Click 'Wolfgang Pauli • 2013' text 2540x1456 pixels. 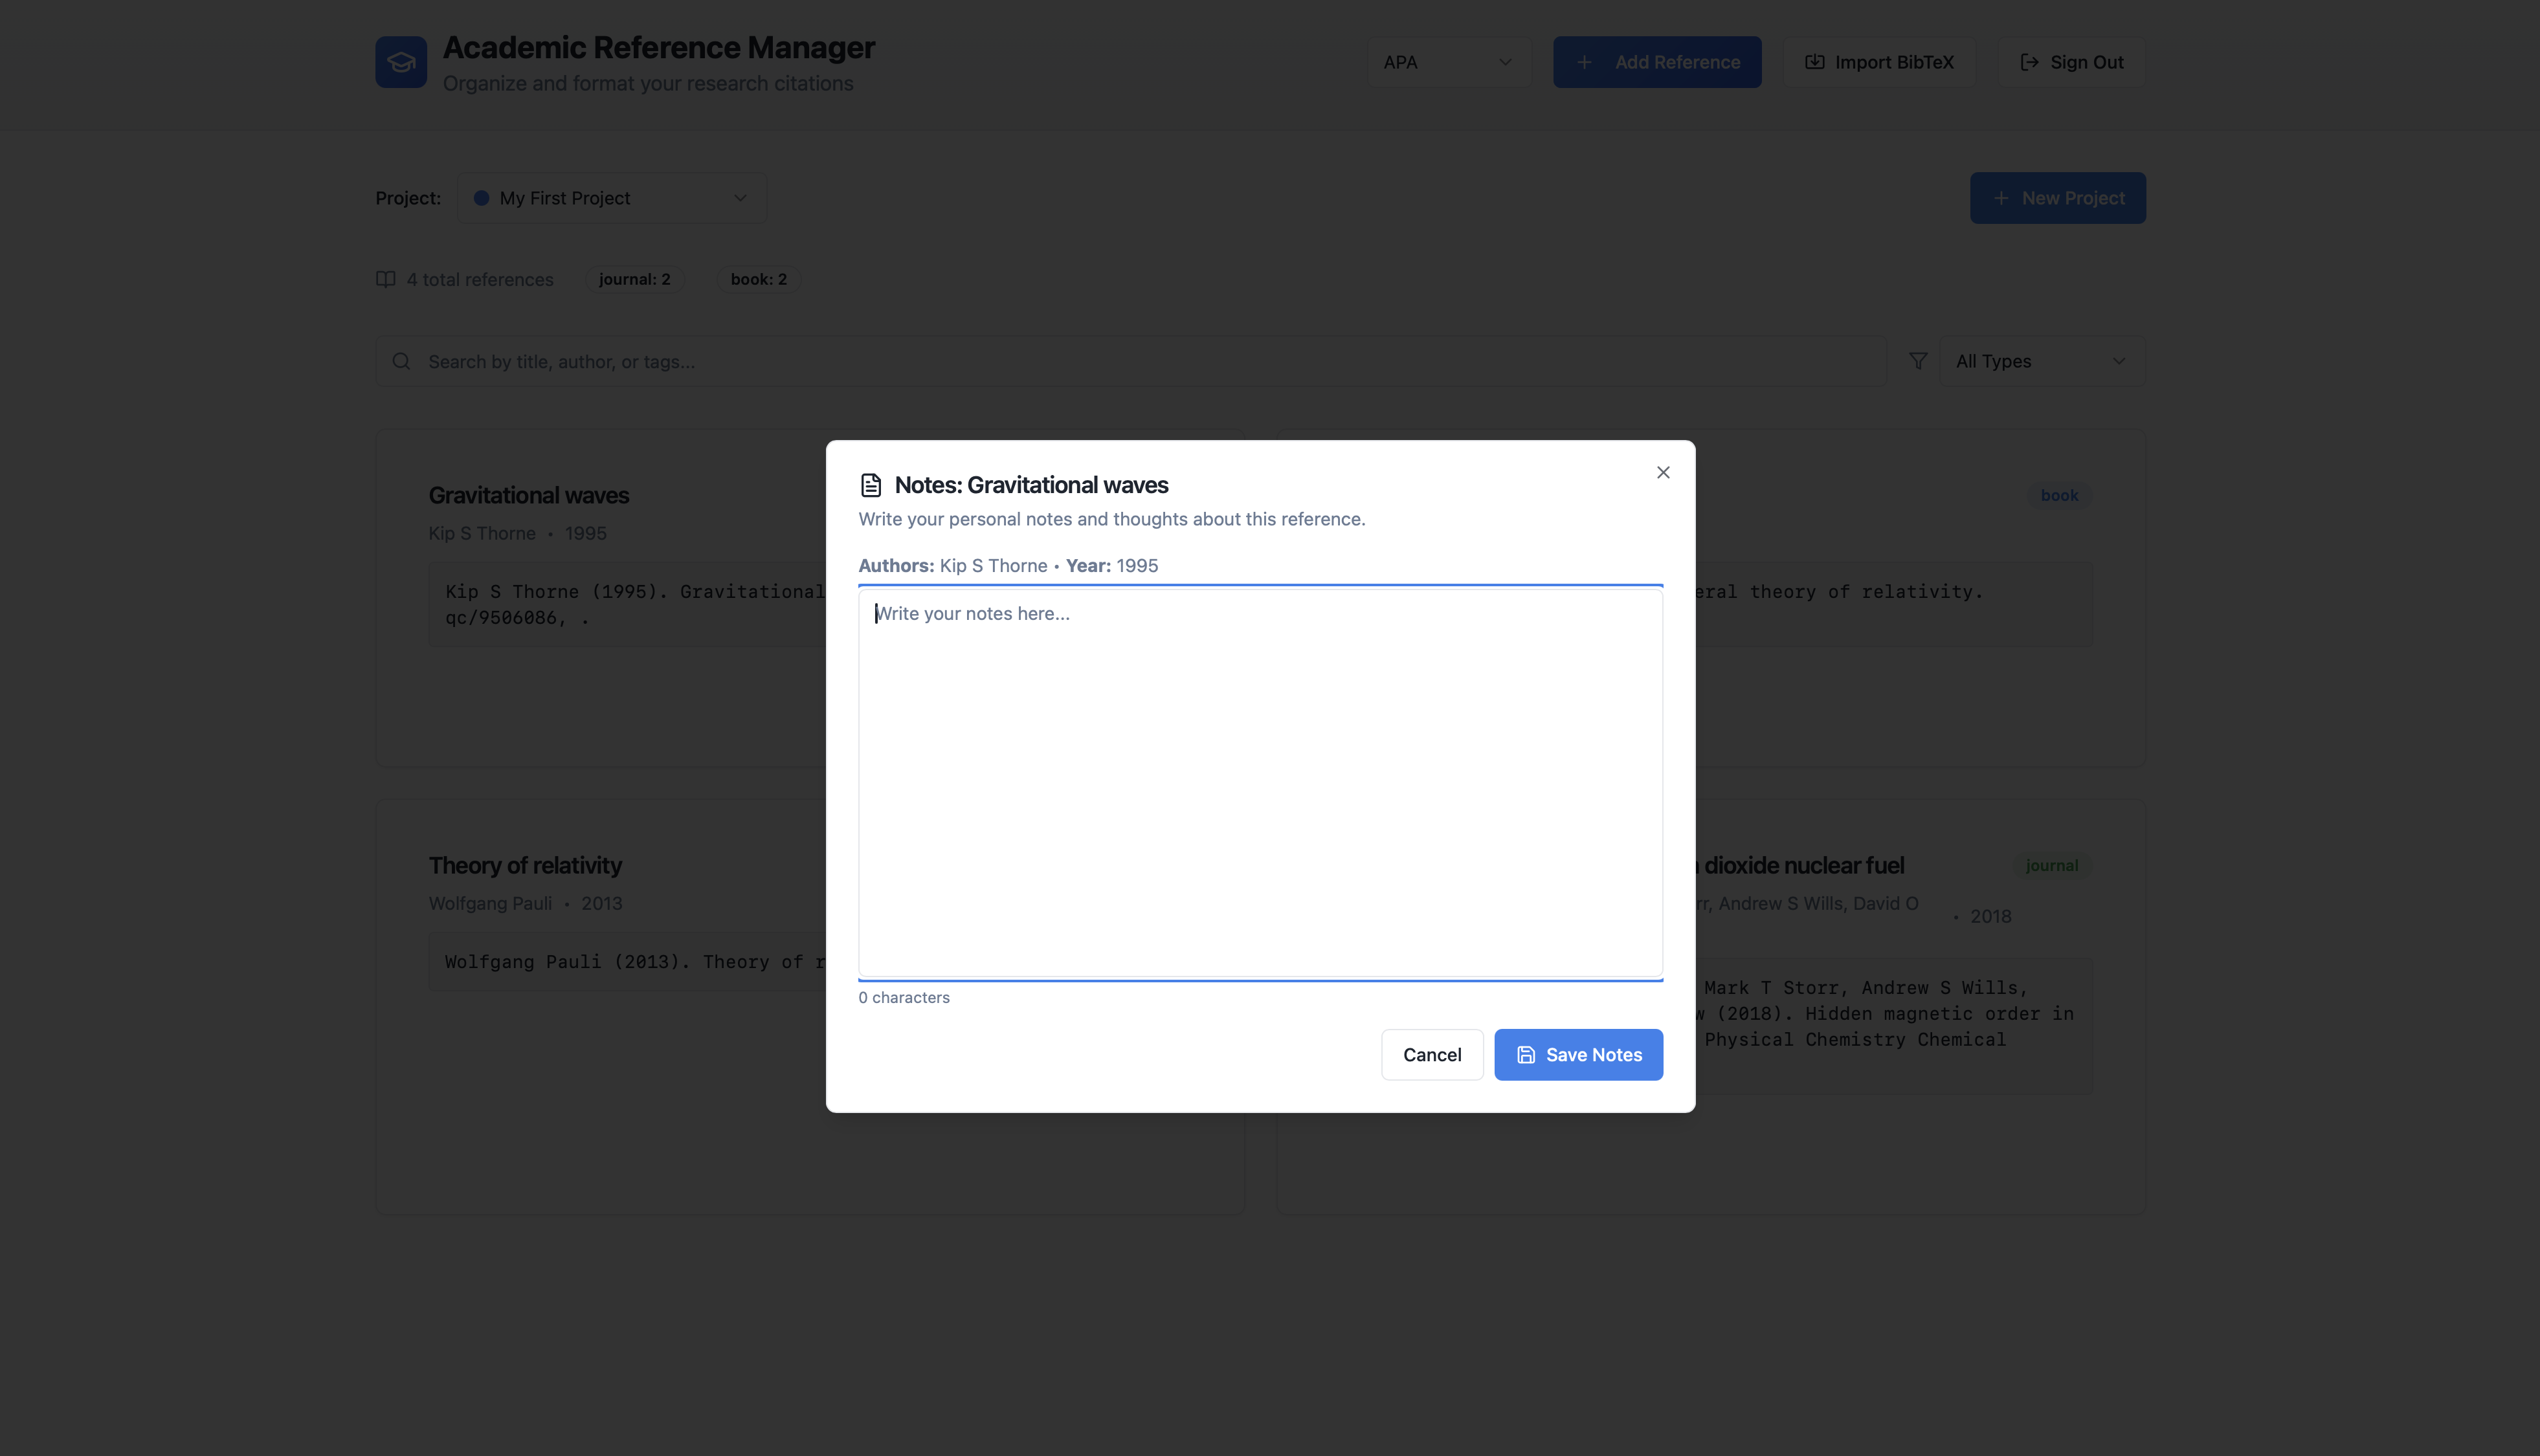(x=525, y=903)
